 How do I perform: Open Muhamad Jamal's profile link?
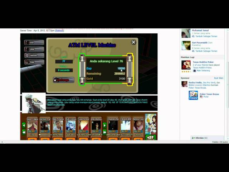pyautogui.click(x=200, y=30)
